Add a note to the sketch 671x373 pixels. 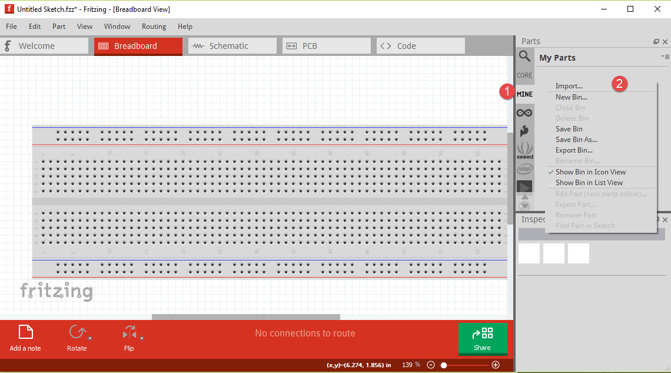[x=25, y=338]
